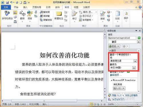The width and height of the screenshot is (143, 107).
Task: Switch to 引用 references tab
Action: 48,7
